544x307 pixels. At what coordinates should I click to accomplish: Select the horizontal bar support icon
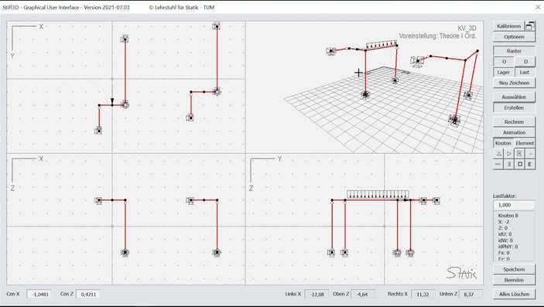[498, 164]
